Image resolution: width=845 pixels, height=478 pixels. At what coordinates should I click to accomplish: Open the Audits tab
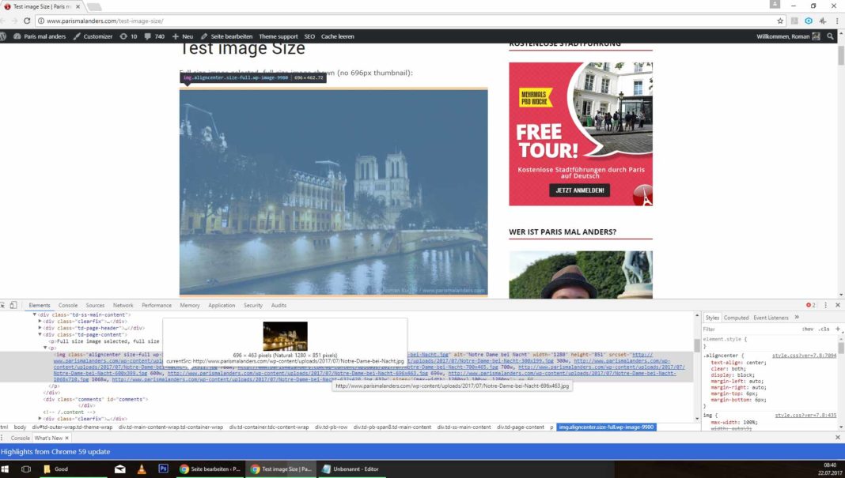click(x=279, y=305)
